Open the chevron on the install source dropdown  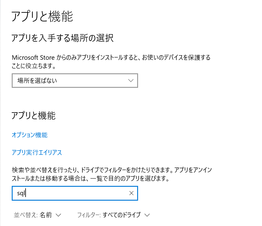pyautogui.click(x=131, y=81)
